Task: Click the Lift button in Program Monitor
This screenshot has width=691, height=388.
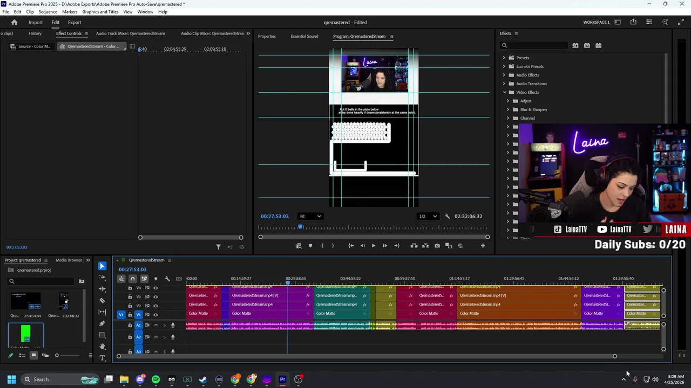Action: coord(414,246)
